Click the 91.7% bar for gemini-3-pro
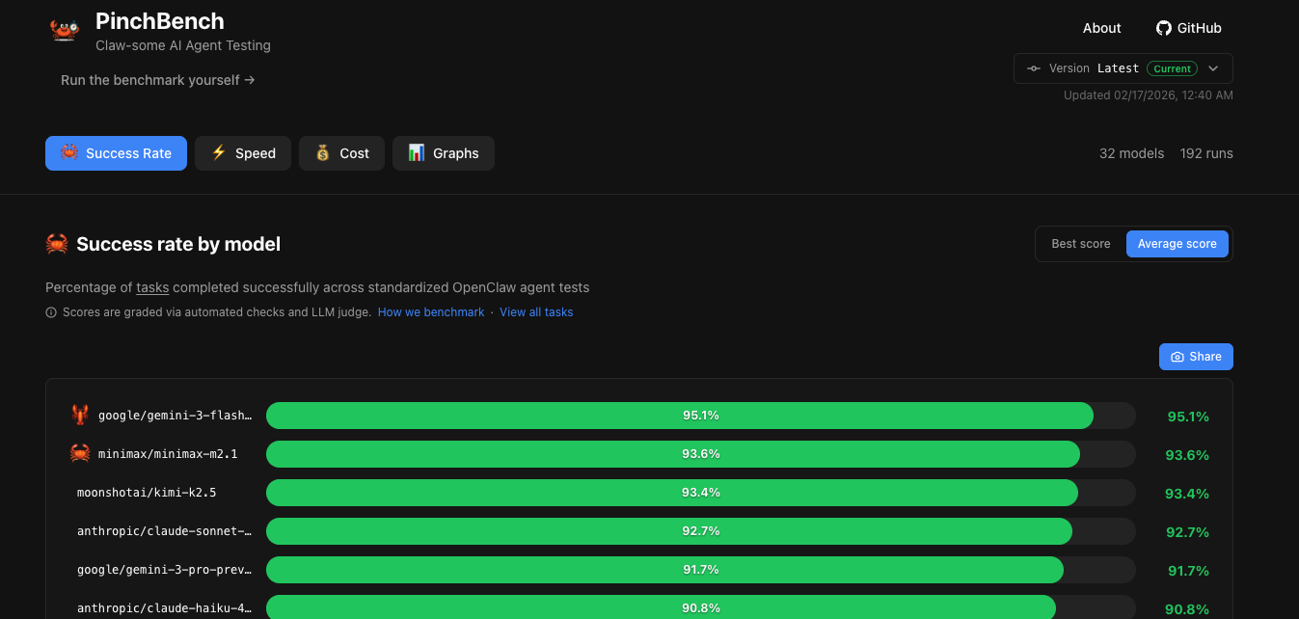 [665, 570]
